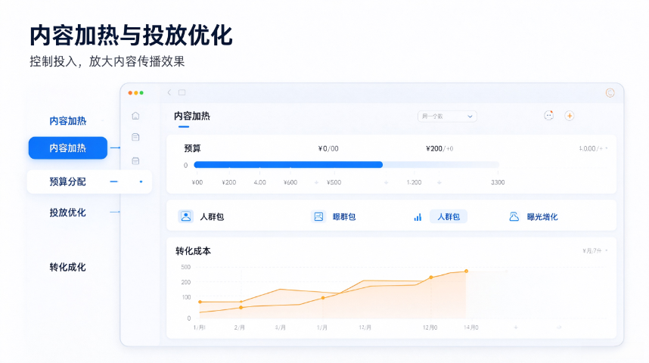This screenshot has width=649, height=363.
Task: Open the chat bubble icon
Action: pyautogui.click(x=549, y=116)
